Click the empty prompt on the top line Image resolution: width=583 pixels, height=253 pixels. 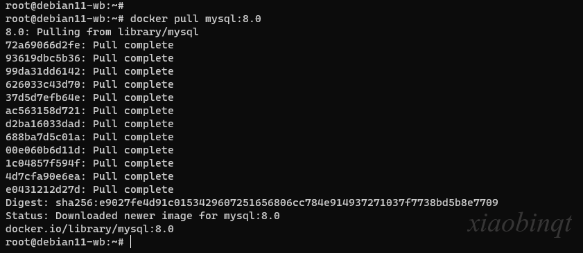click(64, 6)
